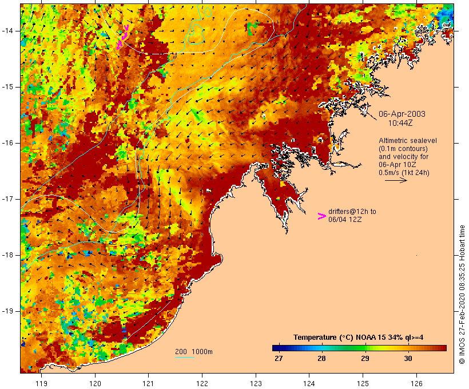Click latitude axis label -18
This screenshot has height=389, width=469.
[x=7, y=255]
